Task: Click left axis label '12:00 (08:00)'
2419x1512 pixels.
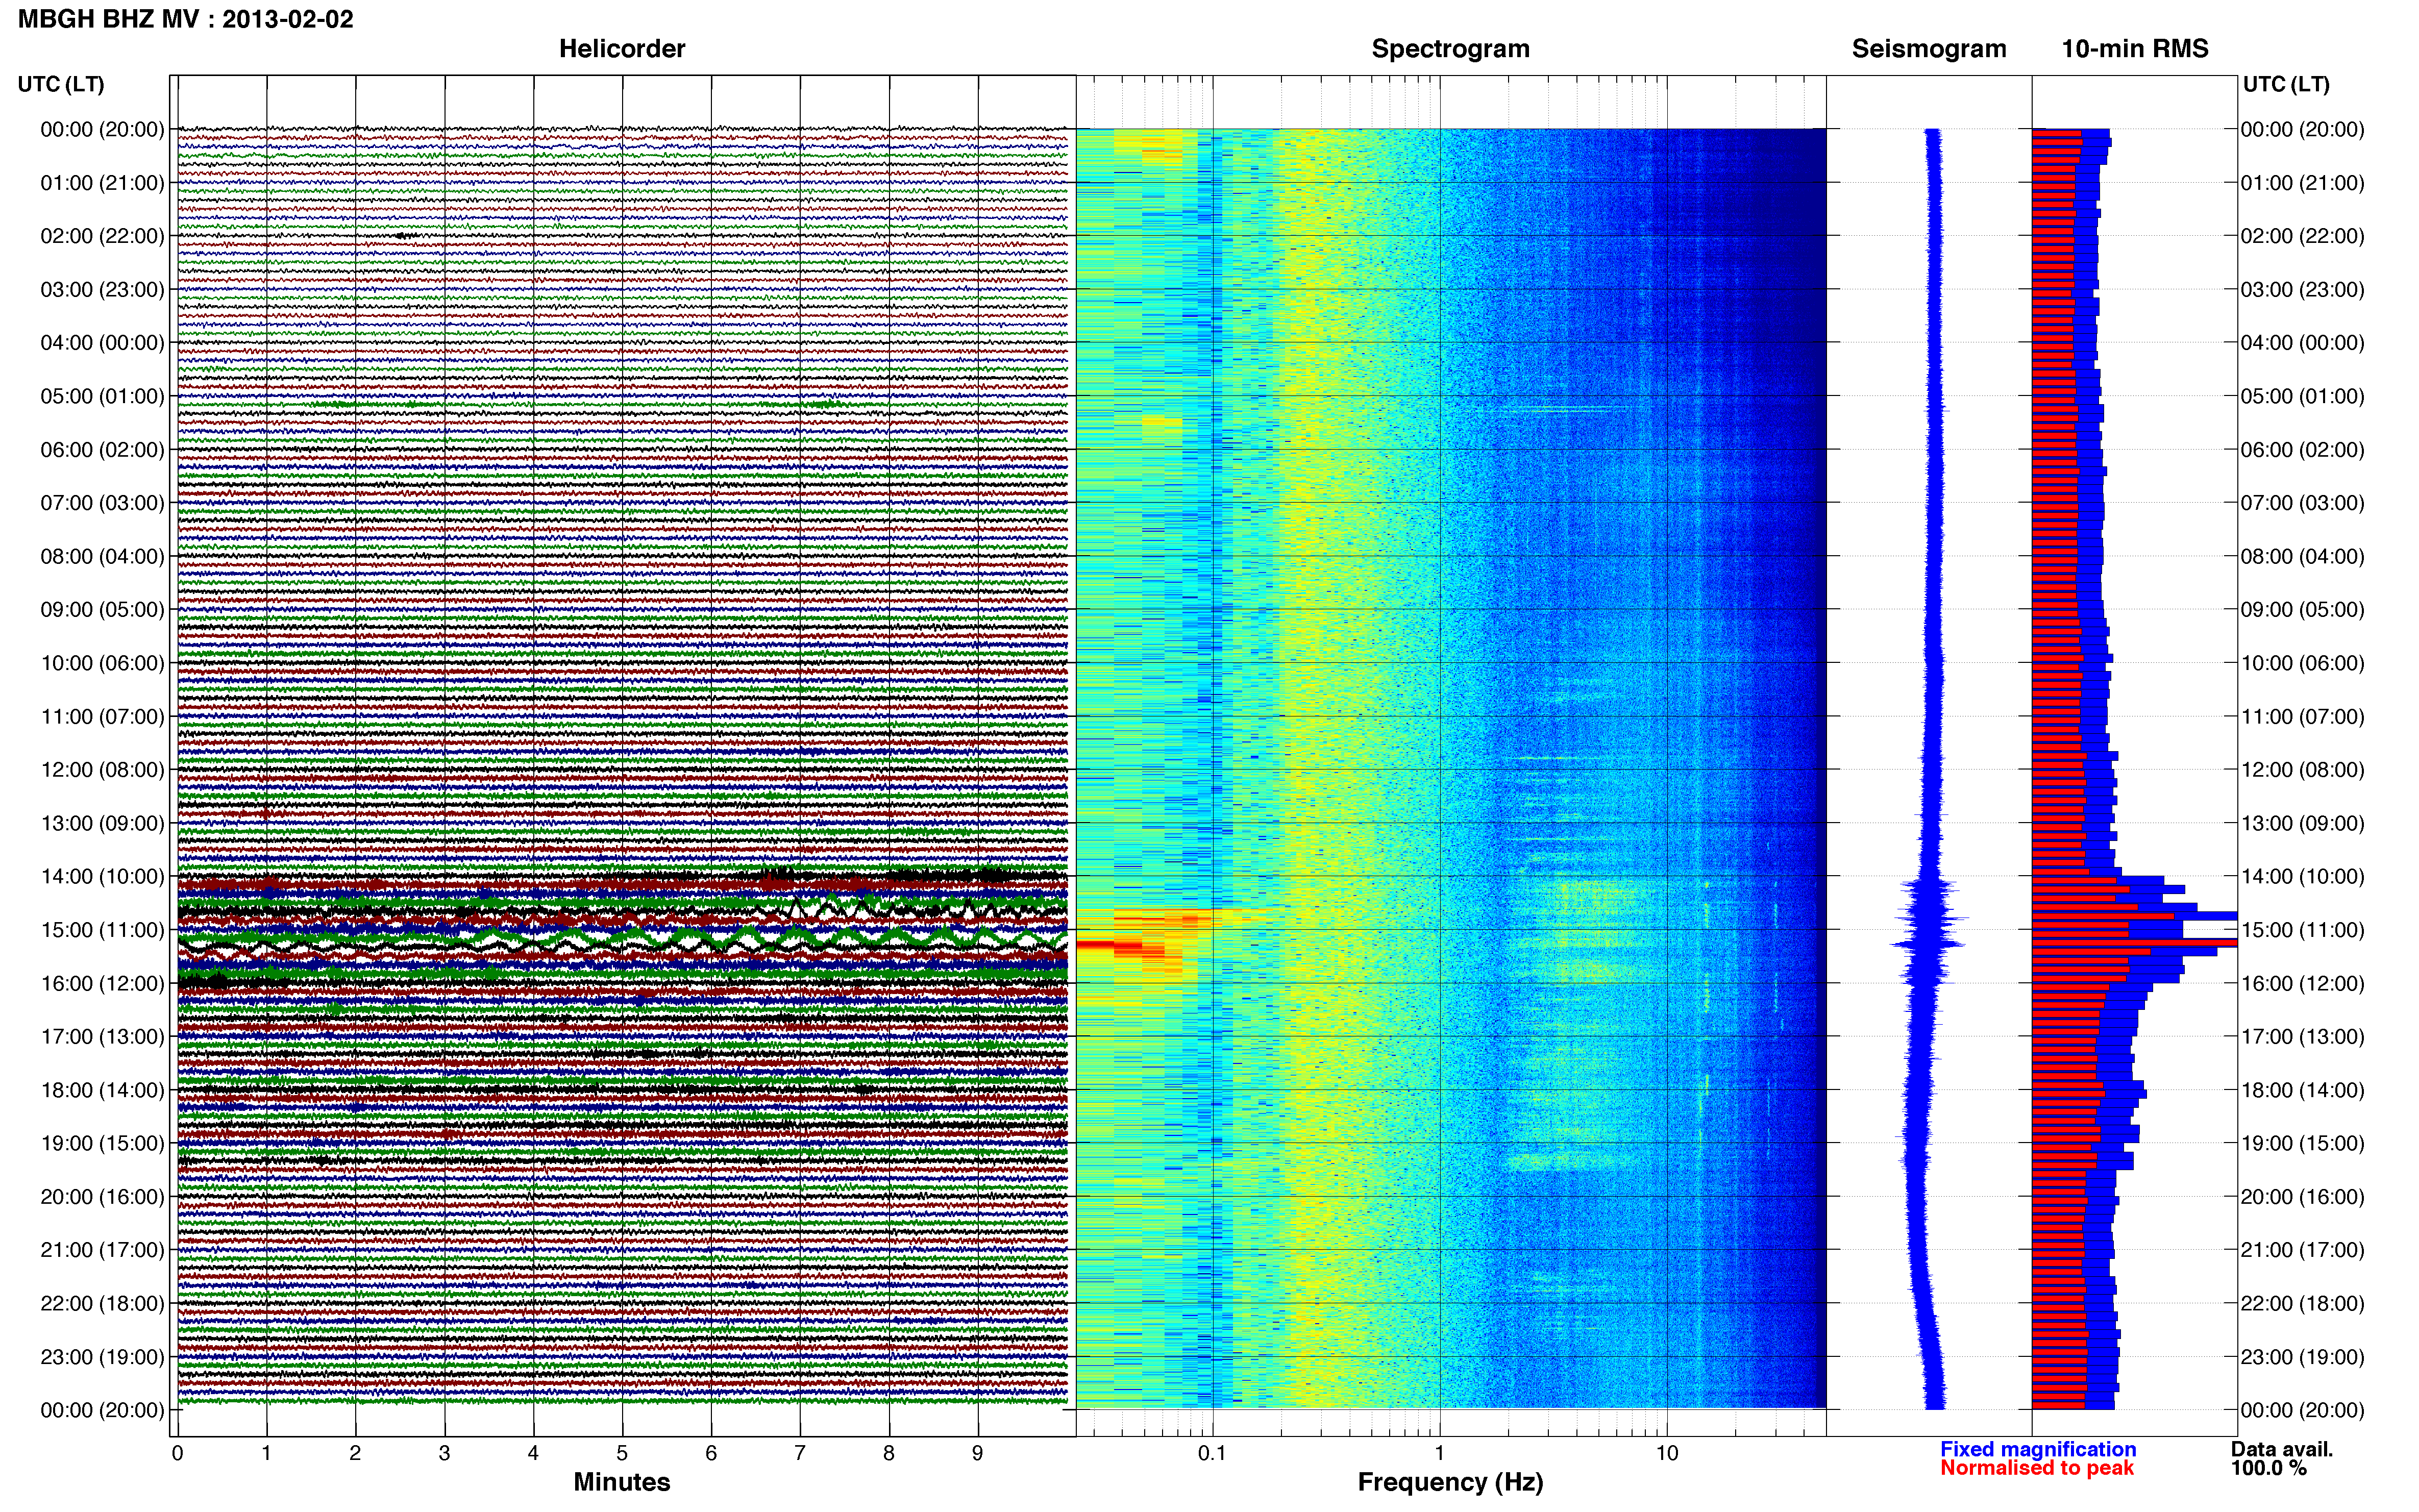Action: (x=102, y=770)
